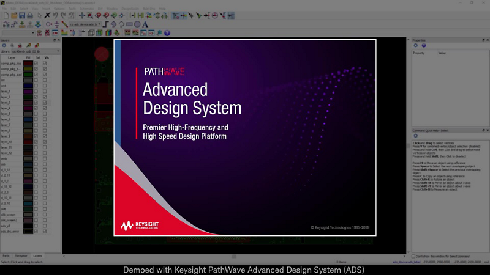
Task: Toggle Vis checkbox for ads_drc_error layer
Action: point(45,232)
